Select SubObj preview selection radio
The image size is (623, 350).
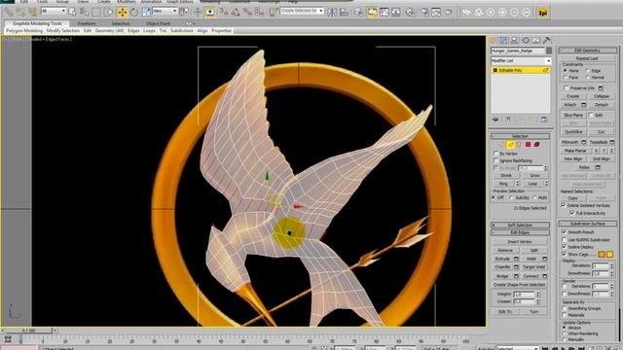pos(511,197)
